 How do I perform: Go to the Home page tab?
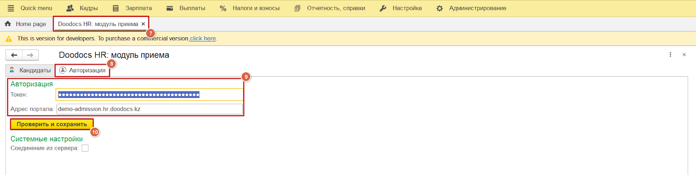tap(25, 24)
